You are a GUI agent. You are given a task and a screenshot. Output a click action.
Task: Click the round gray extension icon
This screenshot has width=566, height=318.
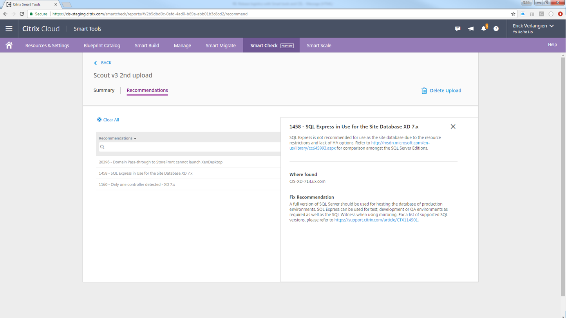(551, 14)
